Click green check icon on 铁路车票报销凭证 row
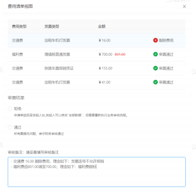Screen dimensions: 196x193 pyautogui.click(x=155, y=68)
